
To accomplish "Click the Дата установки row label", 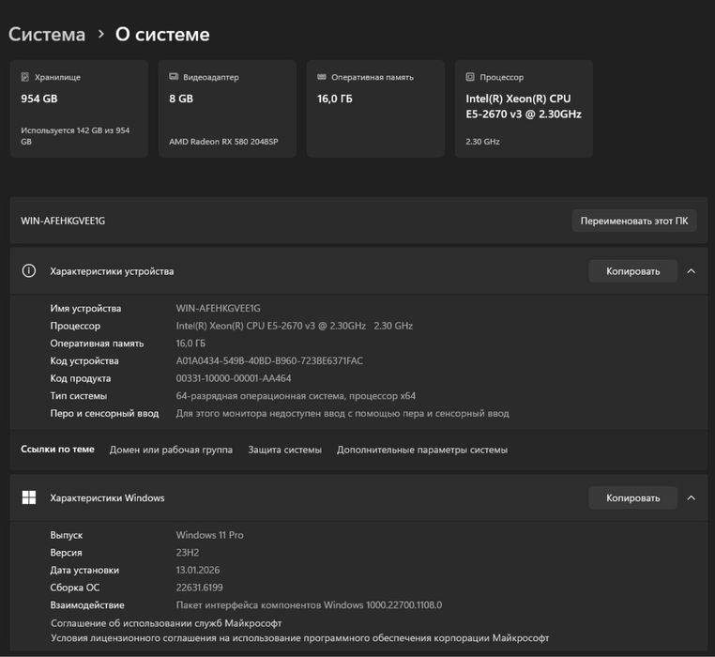I will 84,570.
